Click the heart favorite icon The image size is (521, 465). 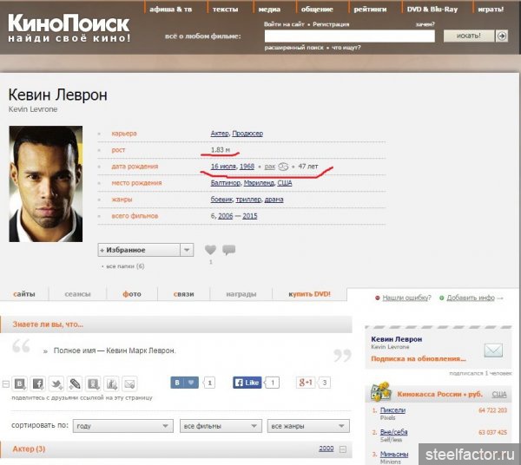click(x=210, y=250)
